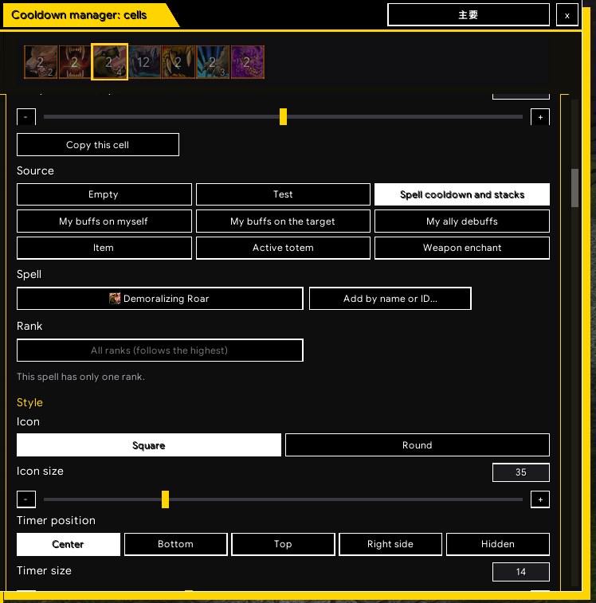Increase Icon size with plus button
This screenshot has width=596, height=603.
tap(539, 499)
